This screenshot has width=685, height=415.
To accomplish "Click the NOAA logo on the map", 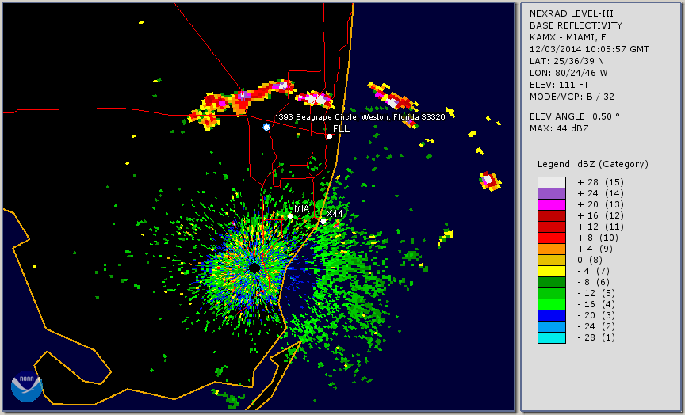I will point(27,386).
